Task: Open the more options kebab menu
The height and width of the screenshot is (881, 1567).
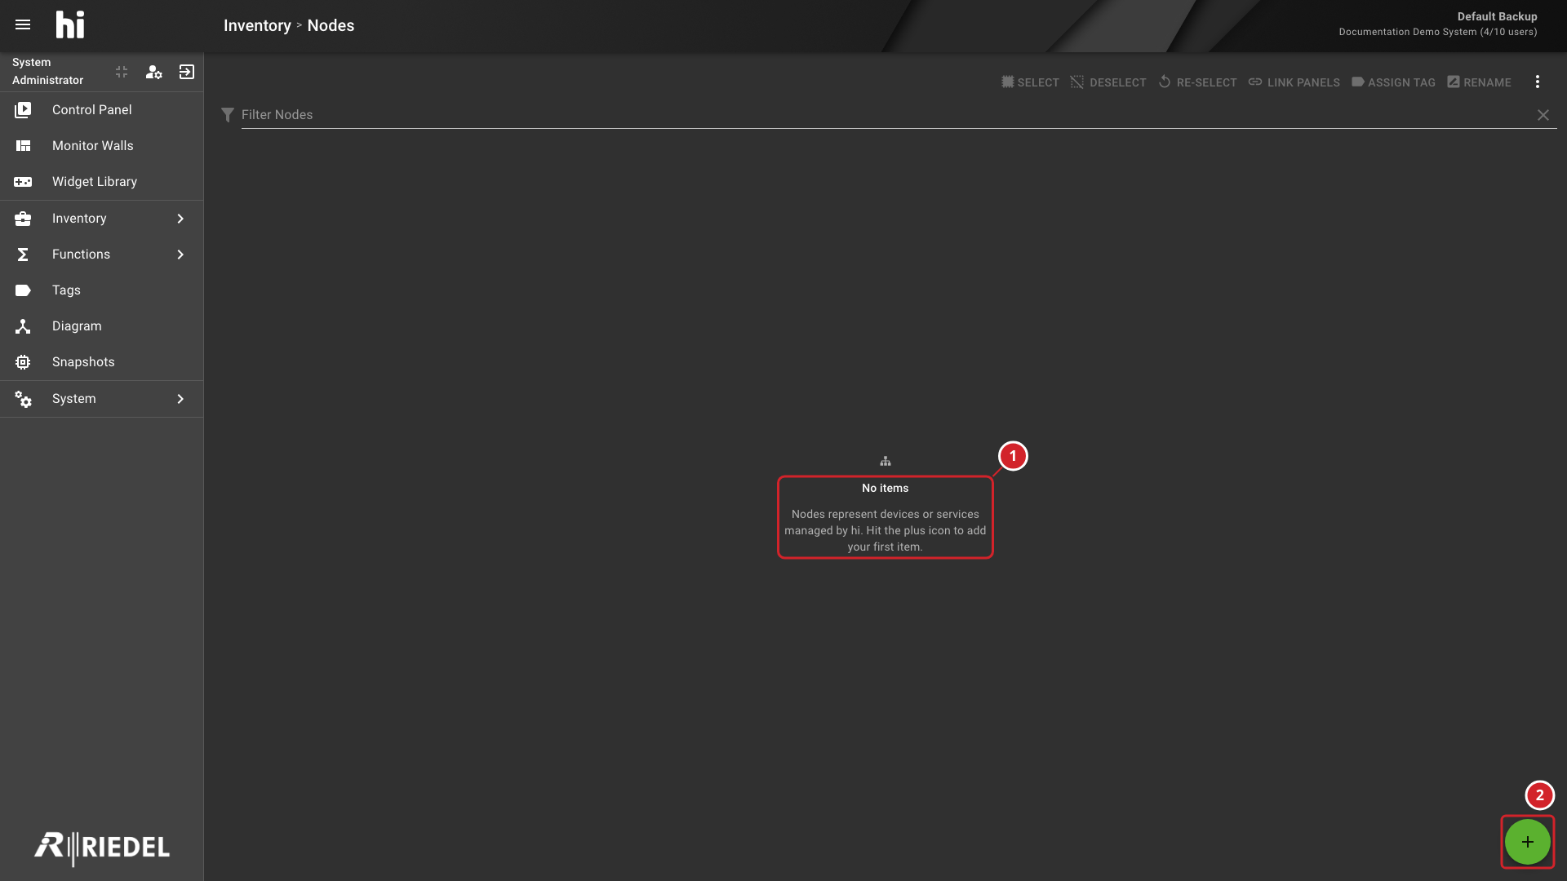Action: tap(1538, 82)
